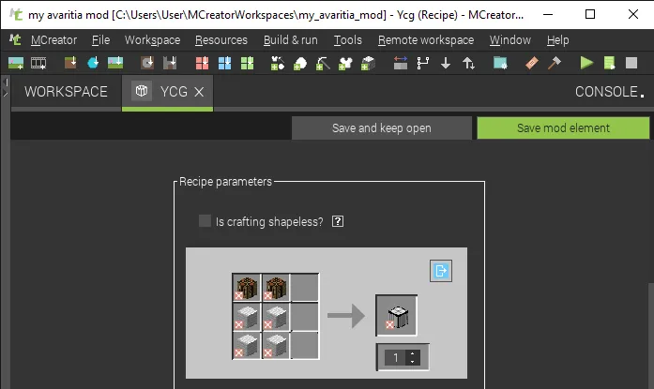
Task: Open the CONSOLE tab
Action: click(x=609, y=92)
